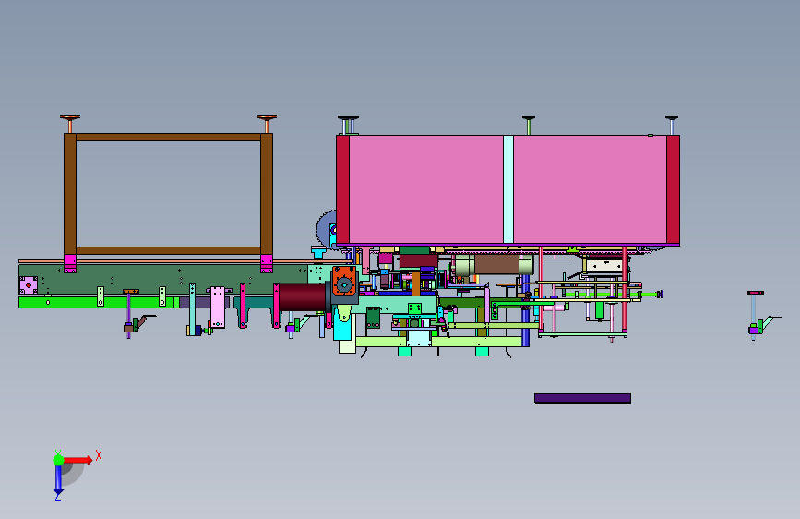This screenshot has width=800, height=519.
Task: Pick the light pink bracket plate below green rail
Action: pos(218,307)
